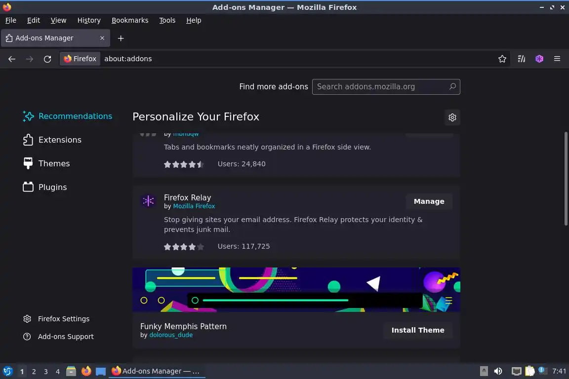
Task: Click the Funky Memphis Pattern title
Action: click(x=183, y=326)
